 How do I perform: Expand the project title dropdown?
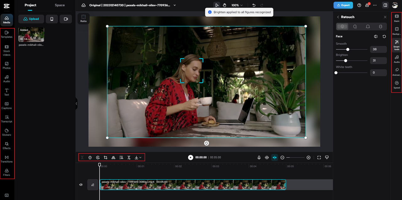click(x=175, y=5)
